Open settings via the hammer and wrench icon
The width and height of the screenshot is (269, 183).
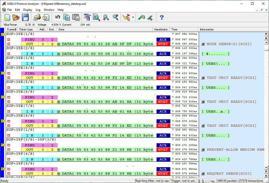[x=87, y=18]
